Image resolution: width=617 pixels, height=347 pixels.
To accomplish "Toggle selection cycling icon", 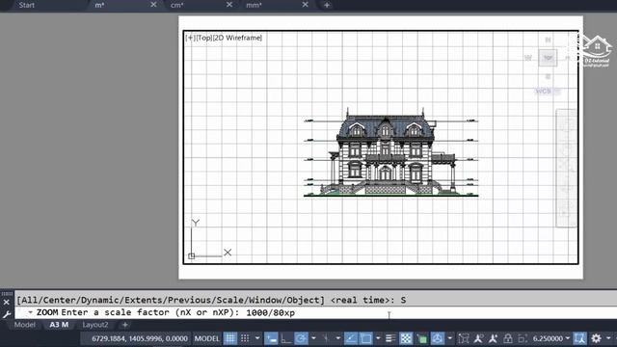I will click(x=422, y=338).
